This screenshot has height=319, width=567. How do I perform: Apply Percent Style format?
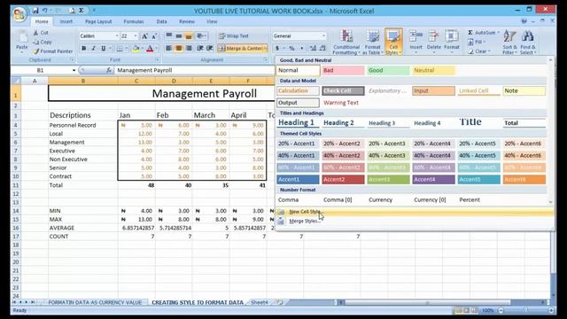pyautogui.click(x=291, y=48)
